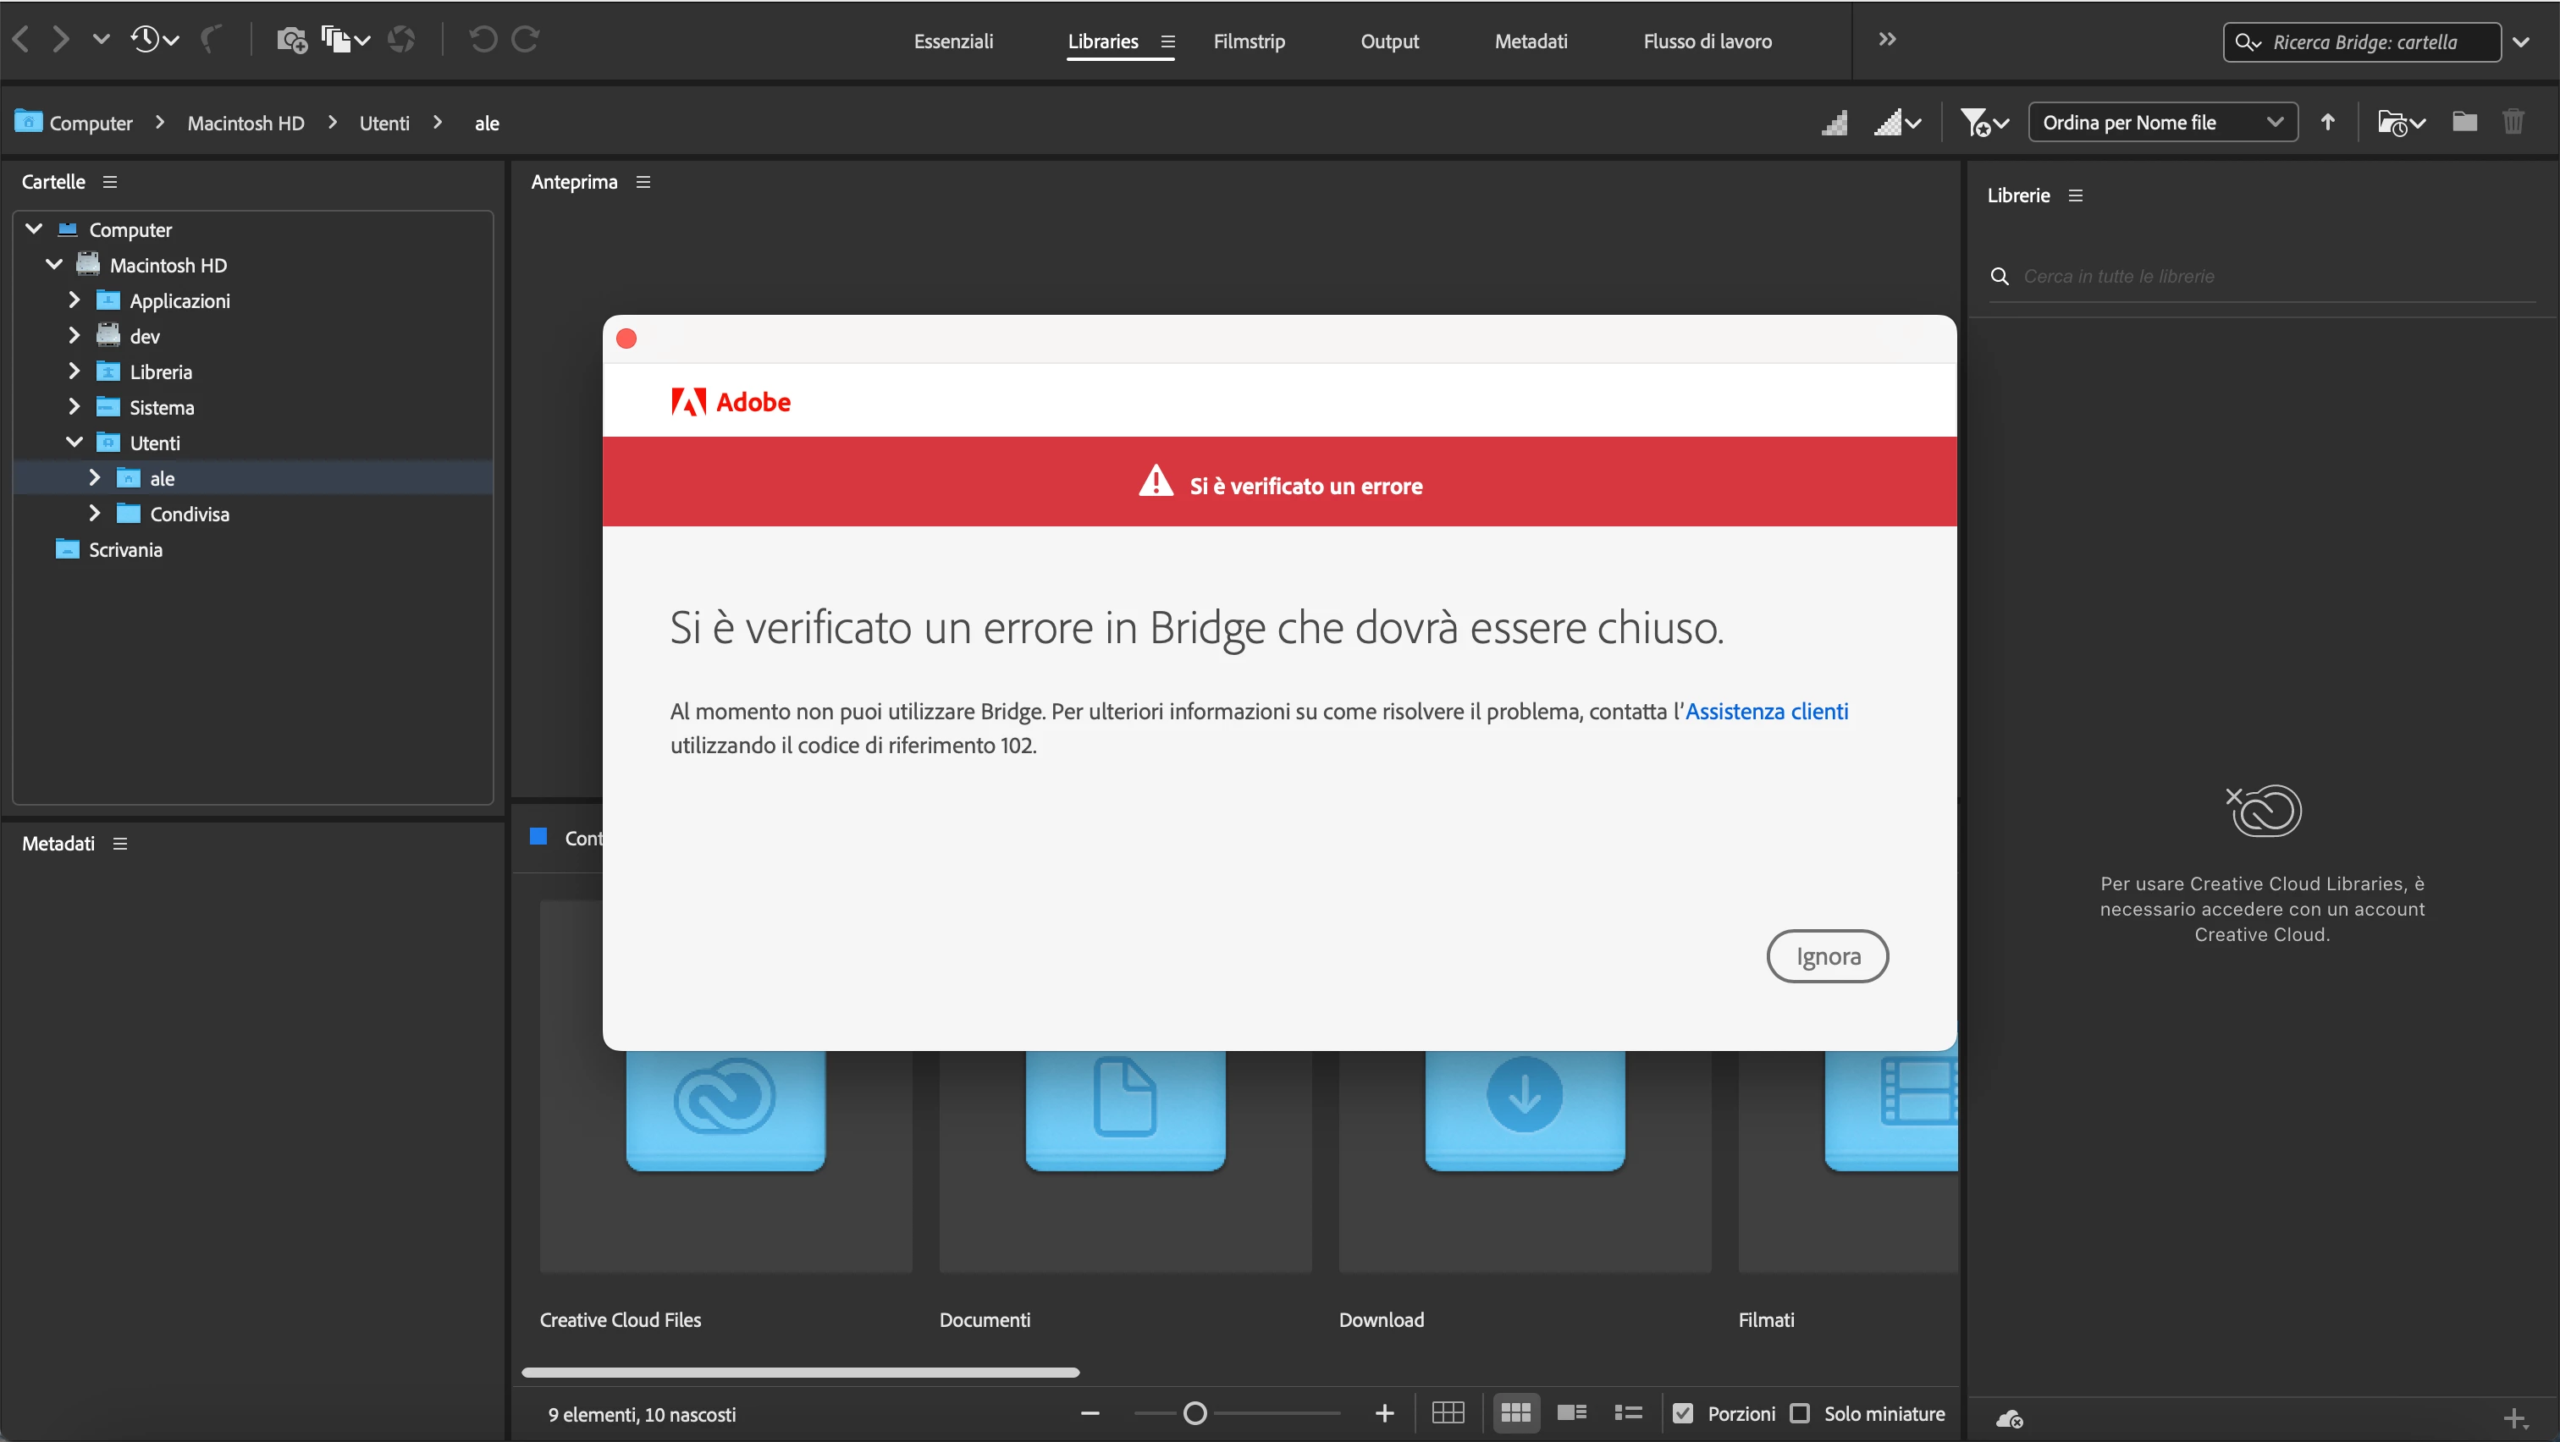Uncheck the Porzioni checkbox

tap(1682, 1412)
